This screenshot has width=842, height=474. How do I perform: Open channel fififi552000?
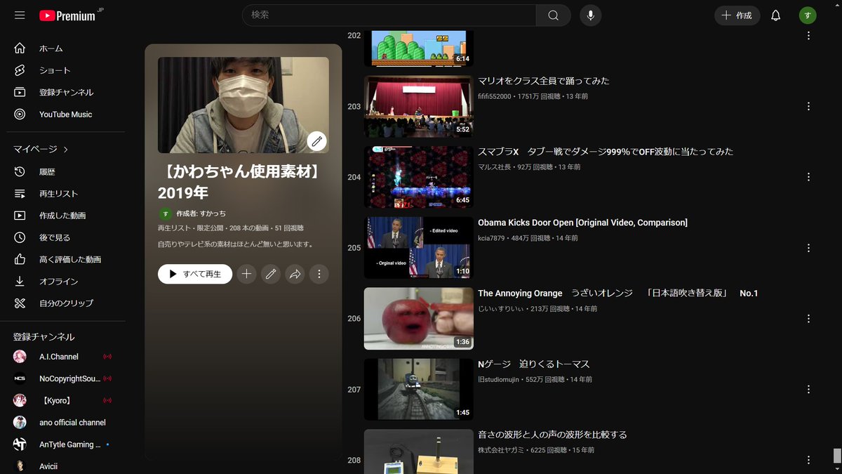[494, 96]
